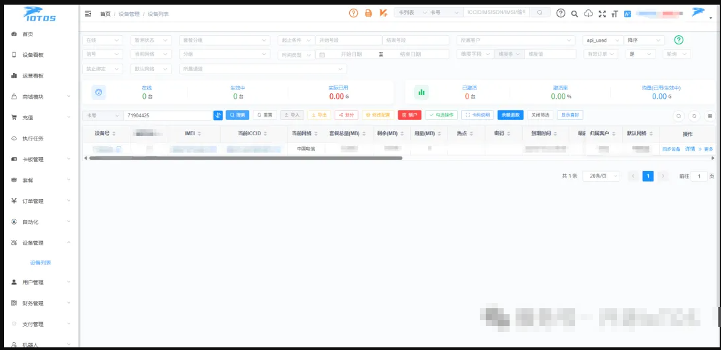
Task: Open the 降序 order dropdown
Action: point(645,40)
